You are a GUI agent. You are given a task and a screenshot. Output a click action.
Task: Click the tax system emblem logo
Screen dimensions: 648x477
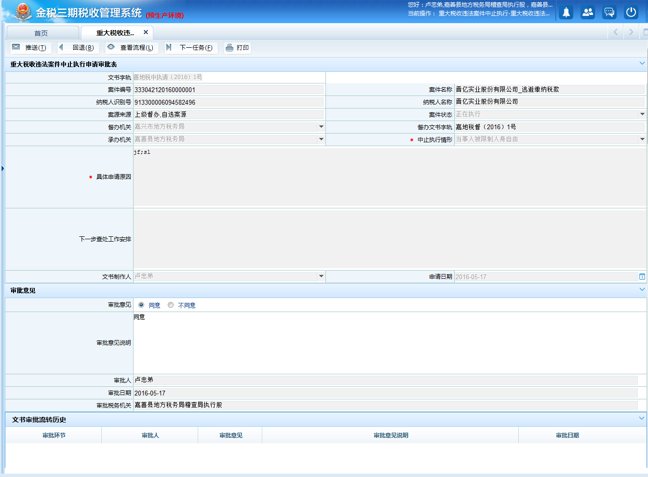[22, 12]
